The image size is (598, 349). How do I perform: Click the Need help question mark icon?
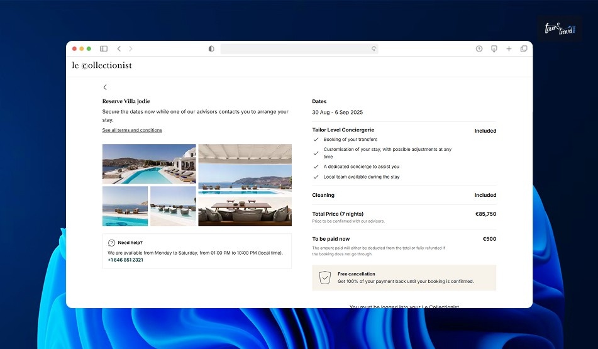pyautogui.click(x=111, y=243)
